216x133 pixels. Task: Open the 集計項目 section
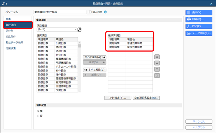17,25
